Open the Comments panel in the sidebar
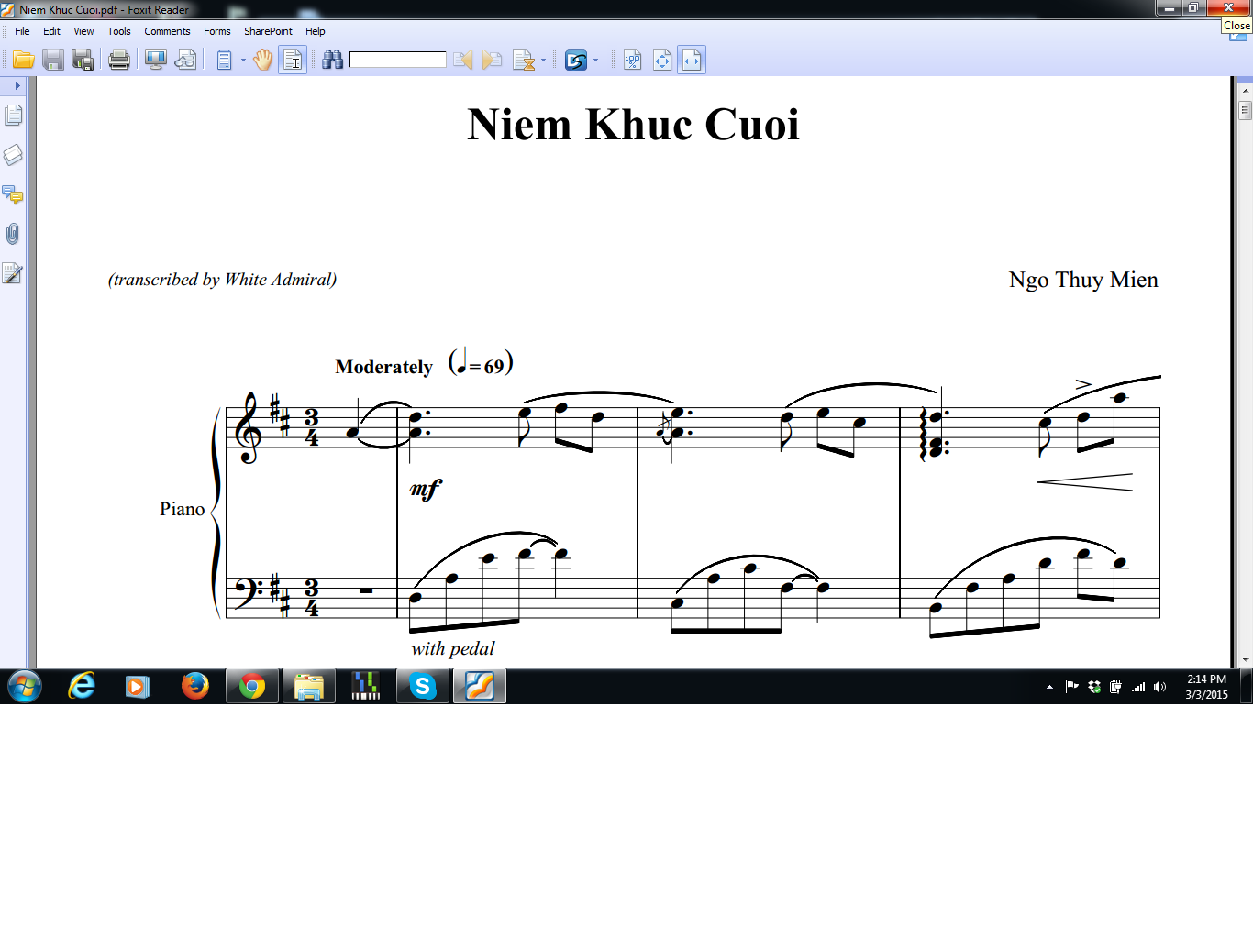The width and height of the screenshot is (1253, 949). tap(13, 194)
